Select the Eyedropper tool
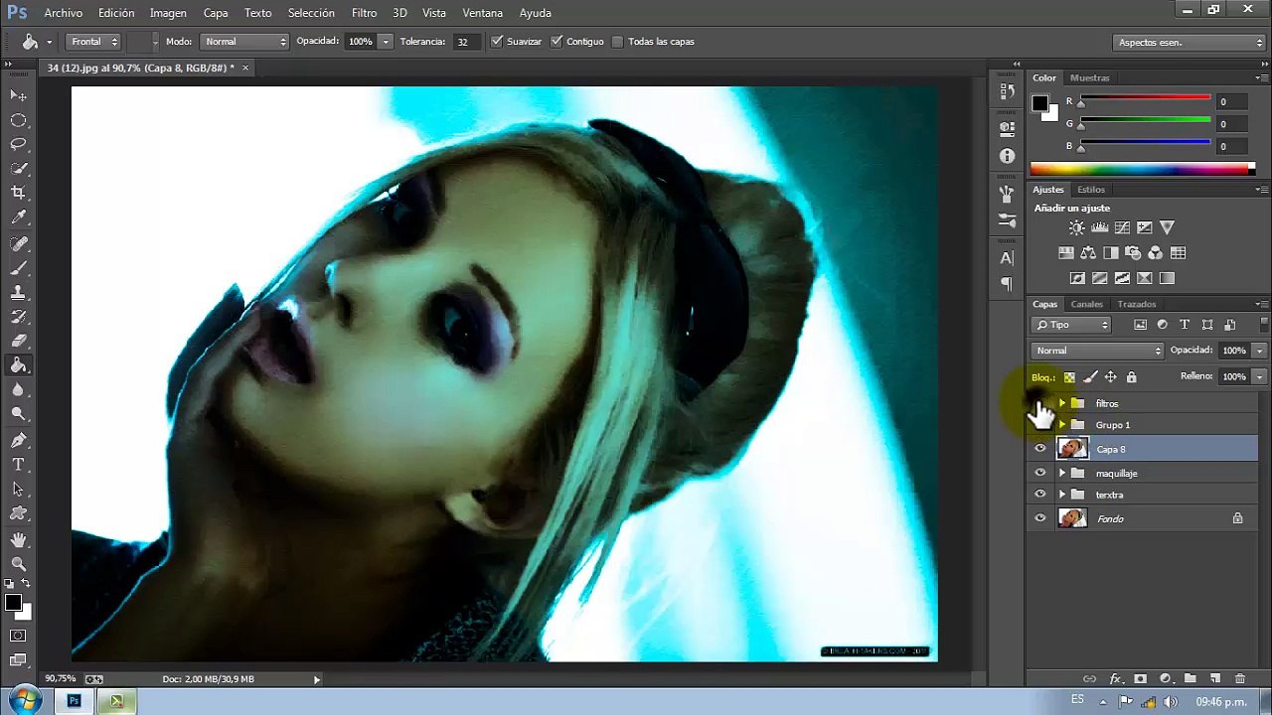 [18, 217]
